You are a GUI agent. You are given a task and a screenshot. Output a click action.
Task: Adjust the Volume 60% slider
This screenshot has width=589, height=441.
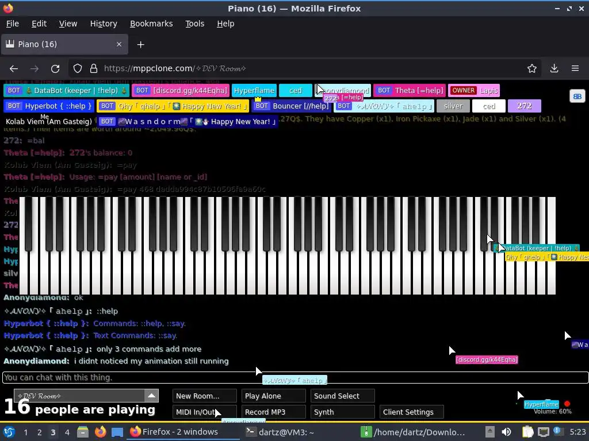click(548, 403)
